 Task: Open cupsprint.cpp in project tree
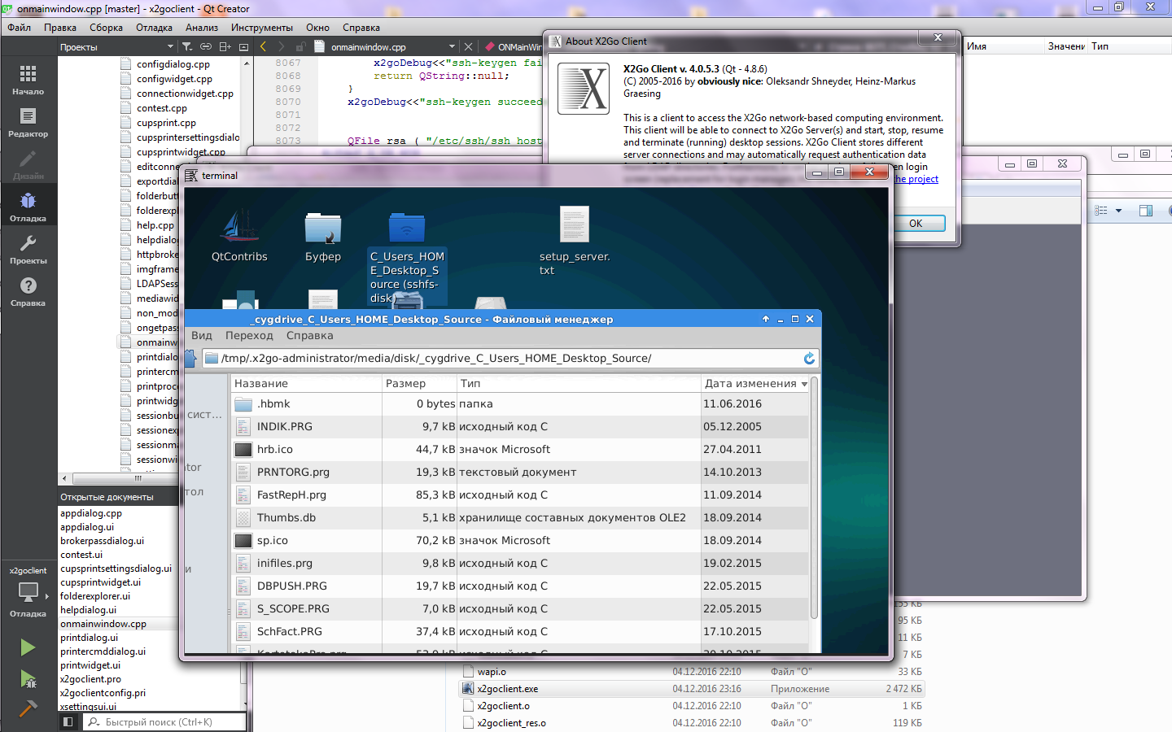[166, 123]
